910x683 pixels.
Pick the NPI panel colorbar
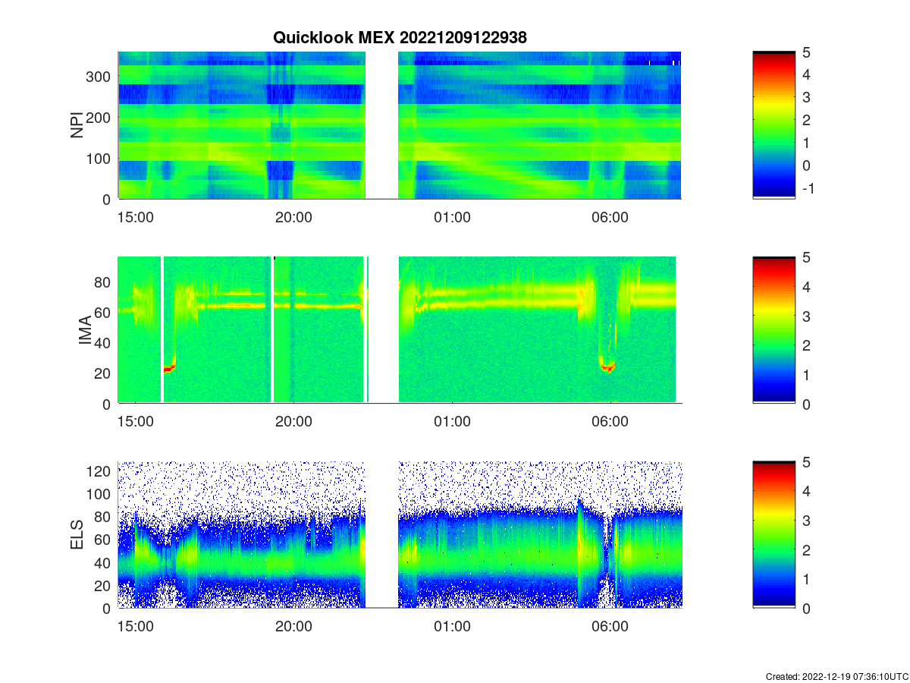click(x=774, y=125)
